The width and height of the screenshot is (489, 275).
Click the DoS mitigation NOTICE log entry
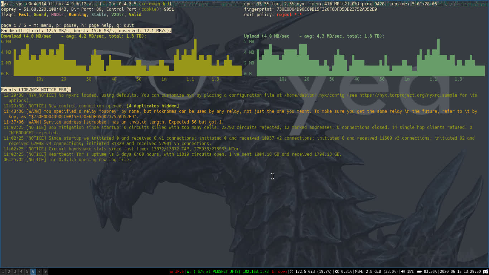238,130
